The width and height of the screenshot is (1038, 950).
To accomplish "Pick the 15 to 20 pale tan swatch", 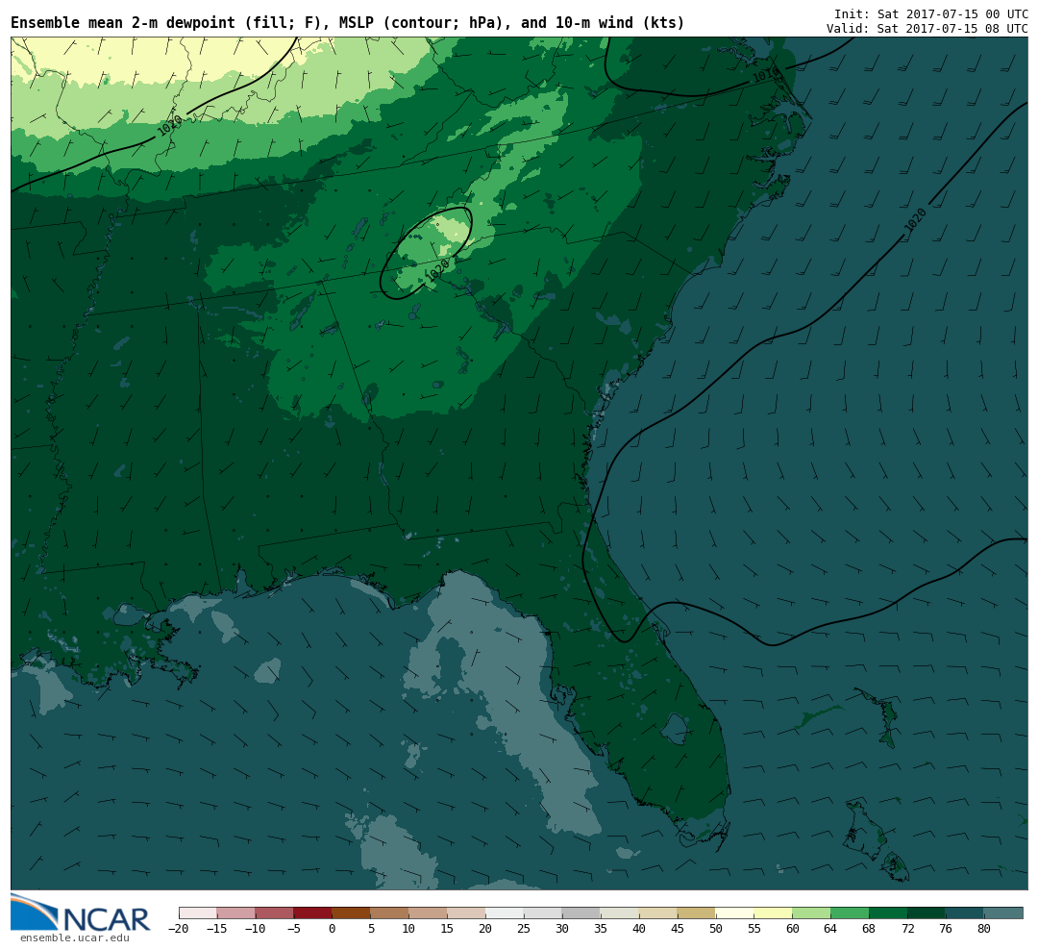I will click(x=467, y=912).
